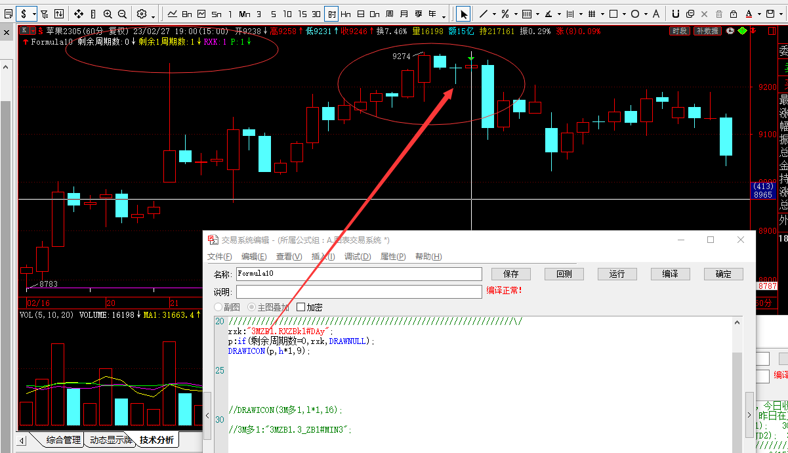Click the 确定 confirm button

[x=724, y=274]
